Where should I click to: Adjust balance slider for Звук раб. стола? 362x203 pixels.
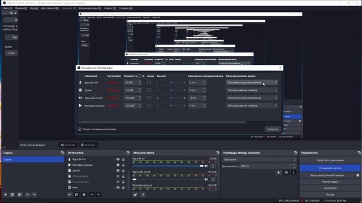point(171,98)
